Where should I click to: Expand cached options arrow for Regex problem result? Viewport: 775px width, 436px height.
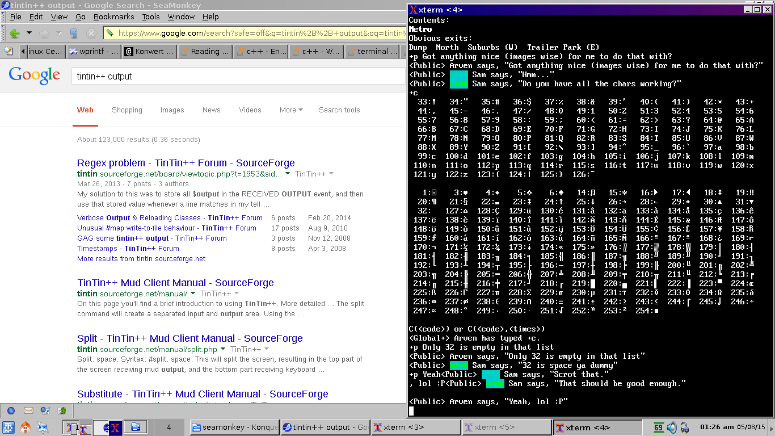coord(288,174)
